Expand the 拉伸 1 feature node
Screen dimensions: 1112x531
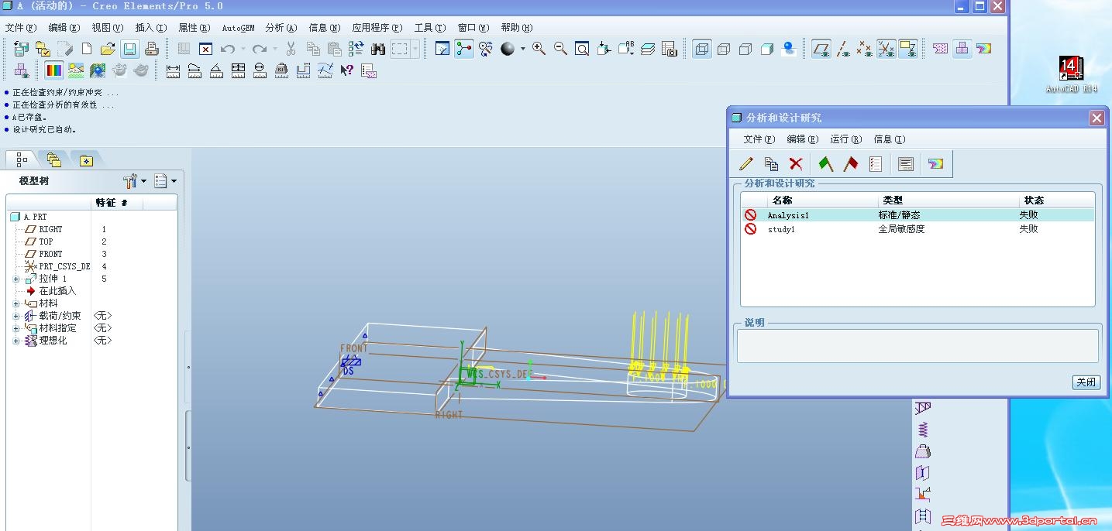coord(16,279)
